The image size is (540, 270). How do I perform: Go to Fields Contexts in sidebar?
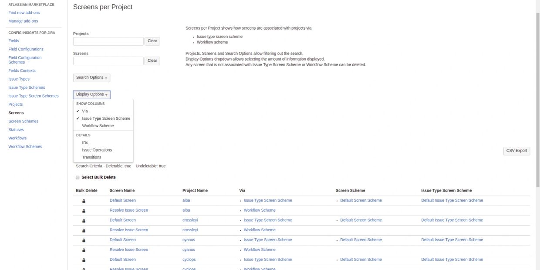click(22, 71)
